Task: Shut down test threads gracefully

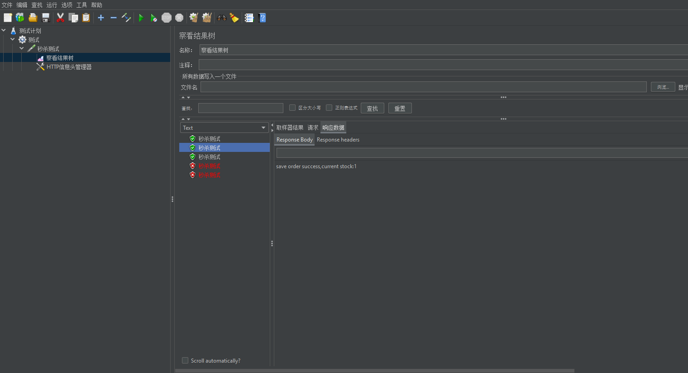Action: [179, 18]
